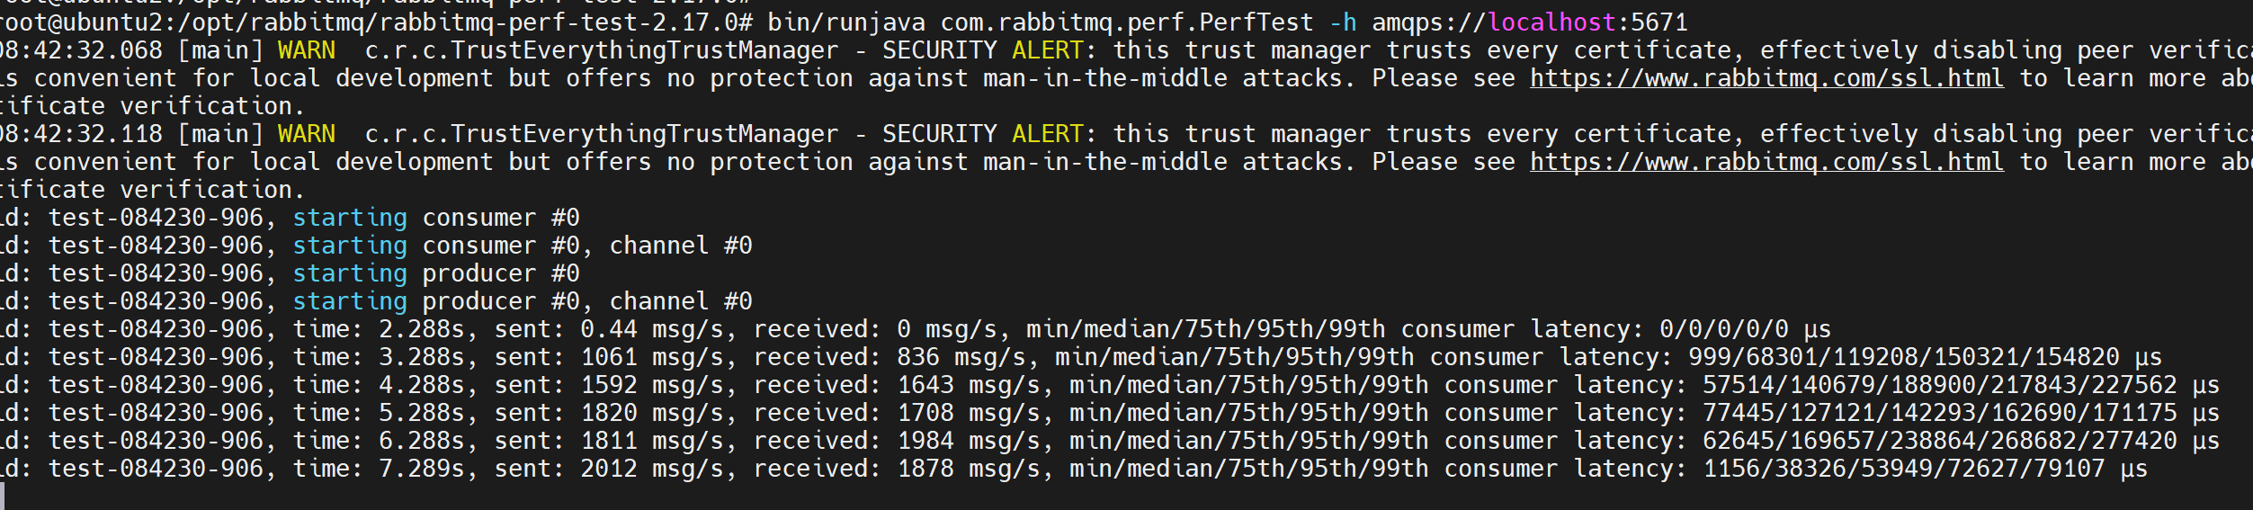Click "starting" on the "consumer #0, channel #0" line

tap(350, 246)
